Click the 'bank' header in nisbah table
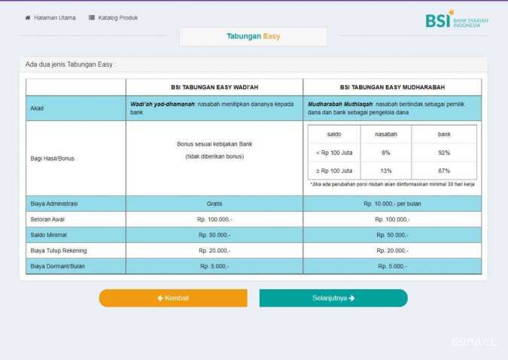508x360 pixels. 444,135
